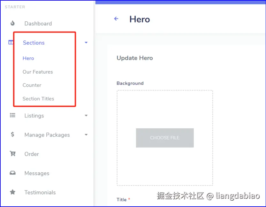This screenshot has height=207, width=266.
Task: Open the Counter submenu item
Action: point(32,85)
